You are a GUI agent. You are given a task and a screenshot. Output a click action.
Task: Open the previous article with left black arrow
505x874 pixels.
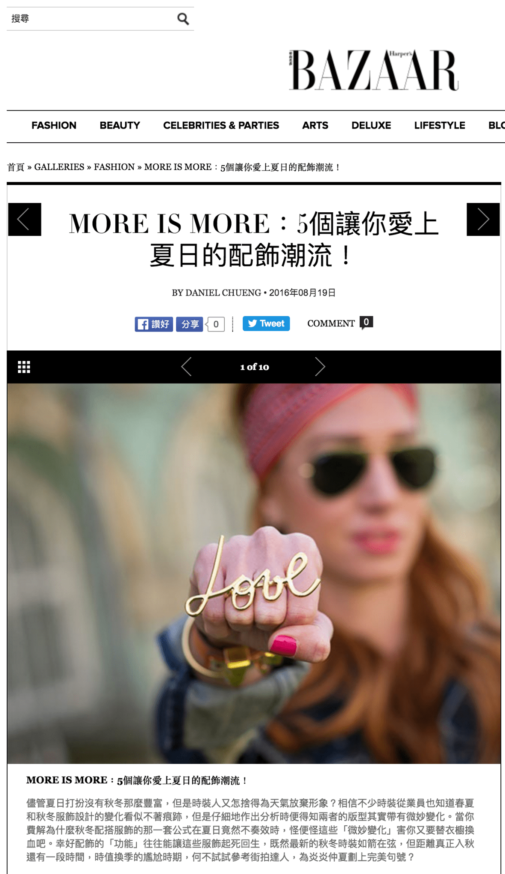(25, 220)
